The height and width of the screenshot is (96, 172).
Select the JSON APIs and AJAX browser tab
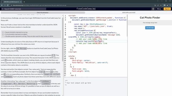click(x=11, y=2)
